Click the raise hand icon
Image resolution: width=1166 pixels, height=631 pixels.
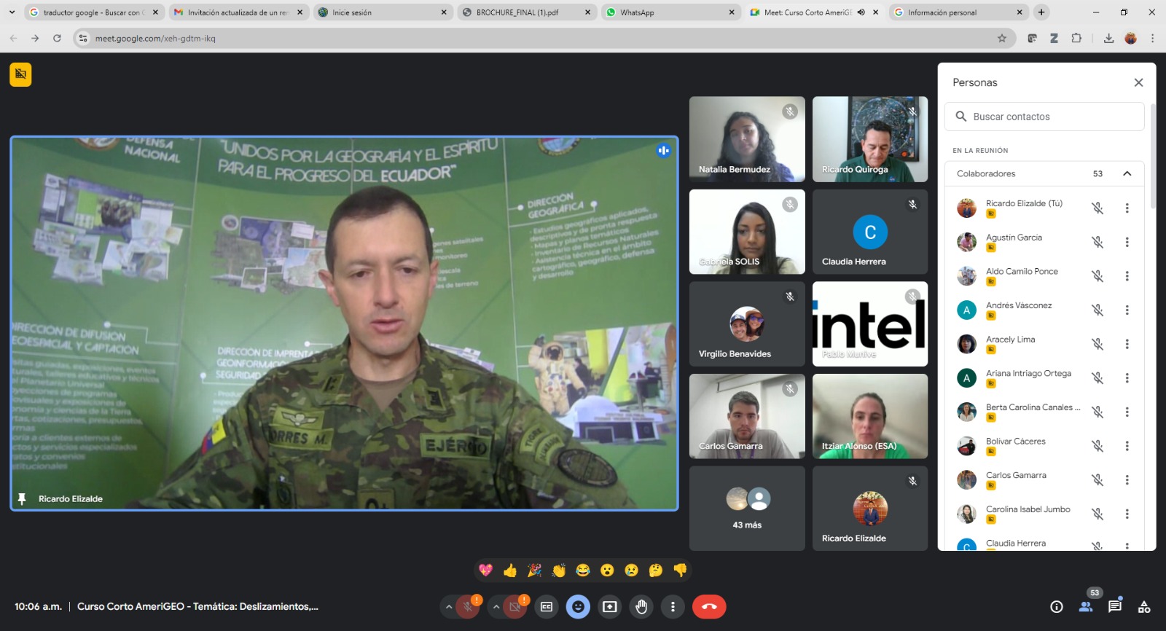tap(641, 606)
